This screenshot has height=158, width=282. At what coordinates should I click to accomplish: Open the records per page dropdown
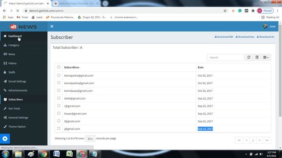point(90,139)
